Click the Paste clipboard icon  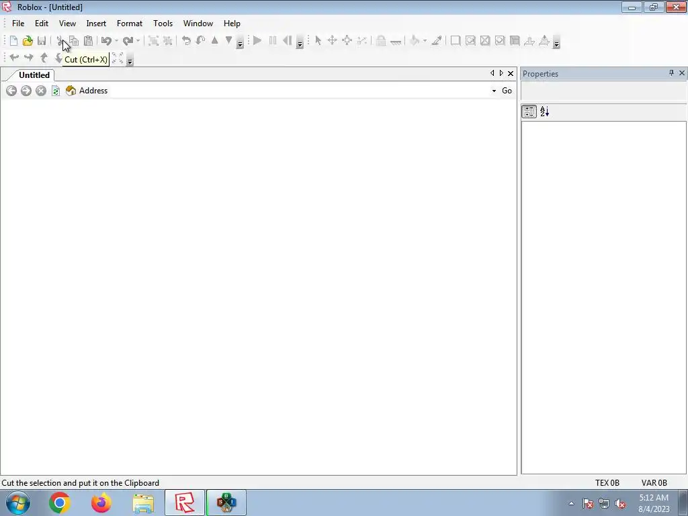[x=88, y=41]
